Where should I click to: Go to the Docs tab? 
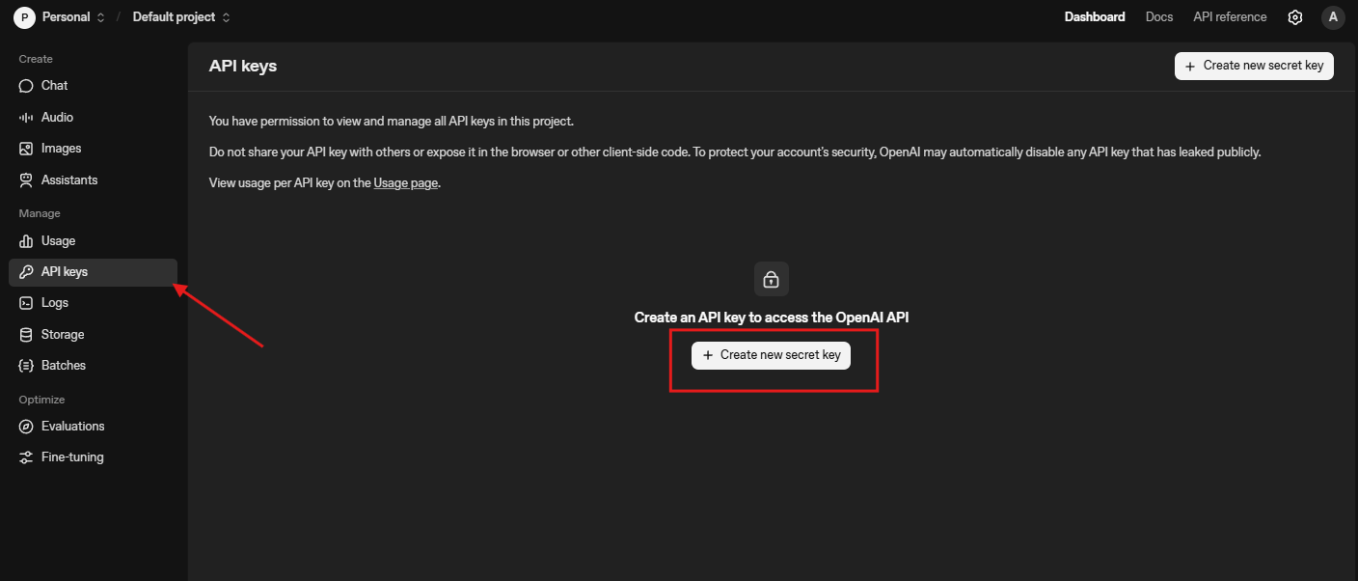pyautogui.click(x=1159, y=17)
